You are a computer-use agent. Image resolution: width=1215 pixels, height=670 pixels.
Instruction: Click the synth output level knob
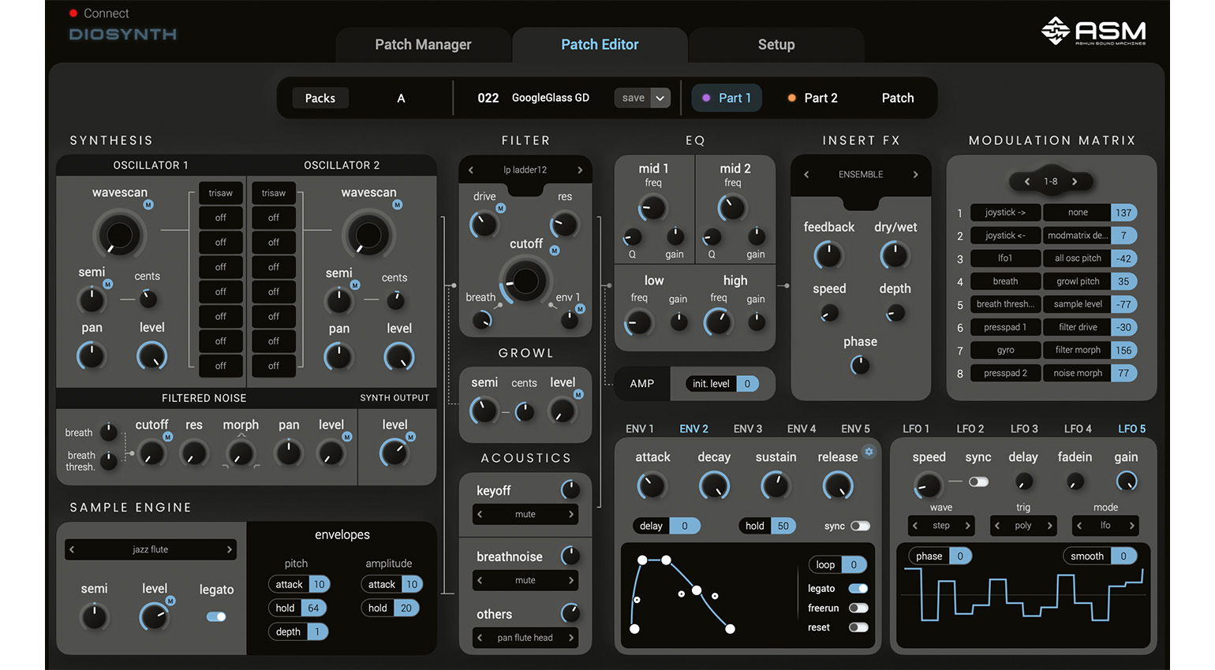[394, 452]
